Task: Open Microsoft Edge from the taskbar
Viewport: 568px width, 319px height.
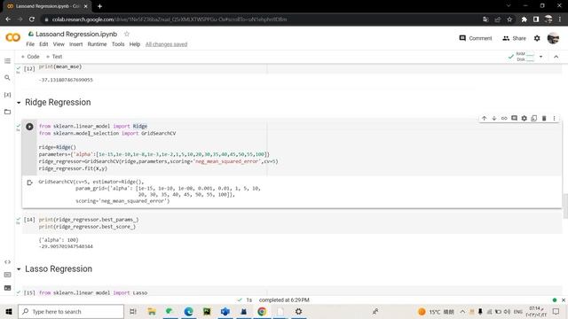Action: (x=188, y=311)
